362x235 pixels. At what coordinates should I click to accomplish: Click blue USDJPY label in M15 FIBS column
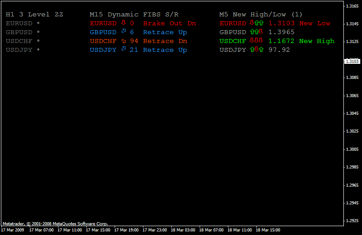pyautogui.click(x=103, y=50)
